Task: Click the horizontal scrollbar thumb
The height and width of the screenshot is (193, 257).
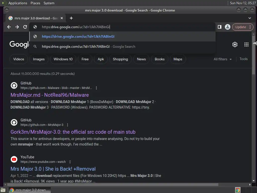Action: pyautogui.click(x=112, y=184)
